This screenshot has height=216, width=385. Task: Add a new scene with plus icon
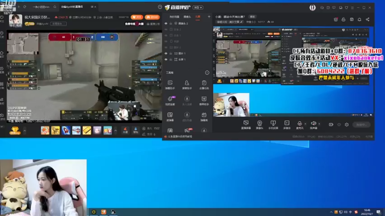tap(209, 17)
